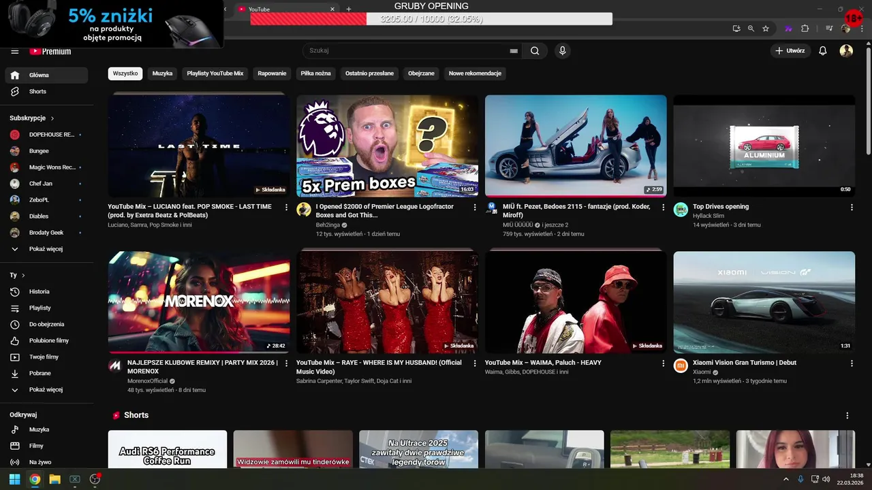The image size is (872, 490).
Task: Expand Pokaż więcej under Ty section
Action: pos(46,389)
